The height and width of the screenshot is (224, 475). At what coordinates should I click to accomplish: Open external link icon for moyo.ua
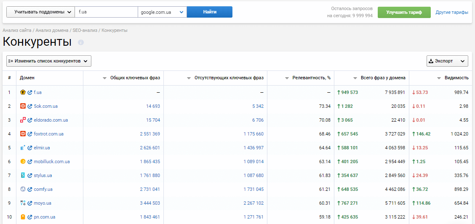pyautogui.click(x=29, y=203)
